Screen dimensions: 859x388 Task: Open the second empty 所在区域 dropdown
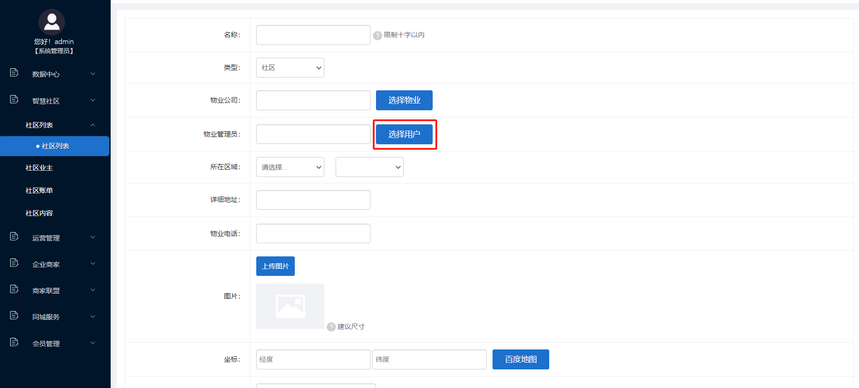(369, 167)
